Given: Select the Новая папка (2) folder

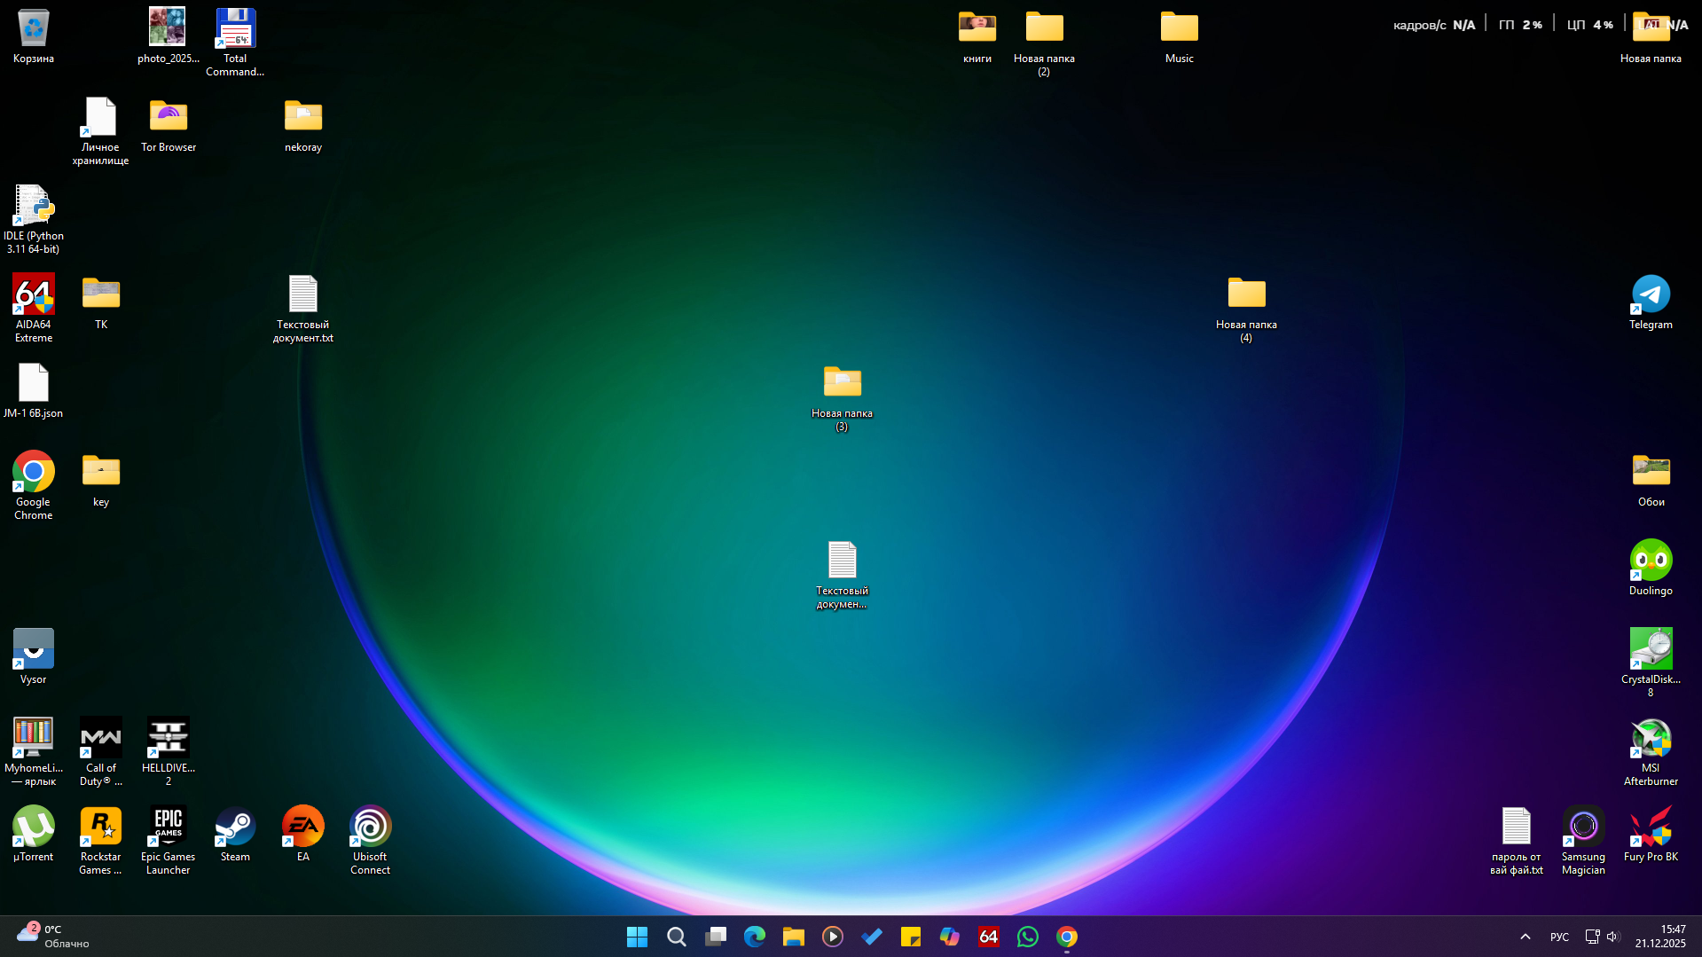Looking at the screenshot, I should click(x=1044, y=43).
